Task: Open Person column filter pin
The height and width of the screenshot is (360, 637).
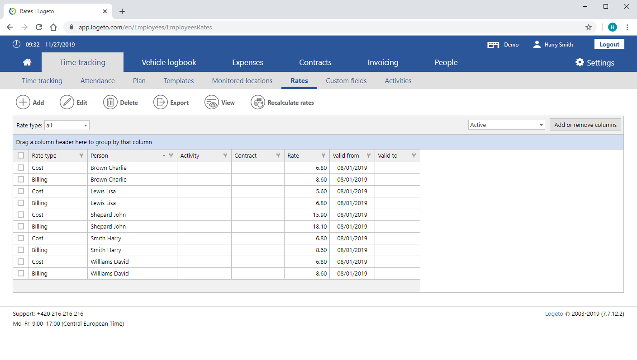Action: pos(171,155)
